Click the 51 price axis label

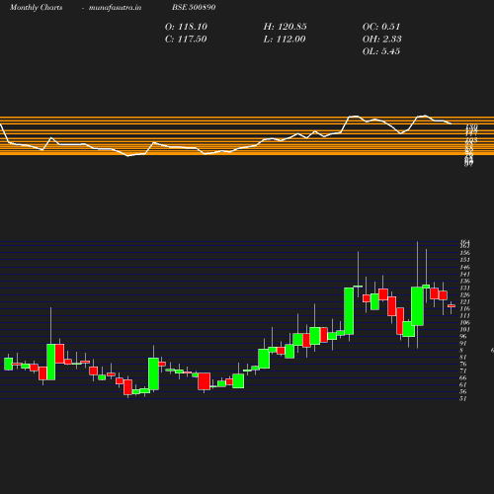coord(463,398)
